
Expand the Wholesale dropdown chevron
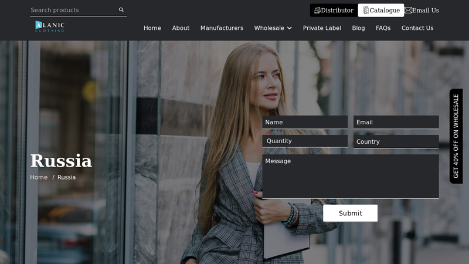click(289, 28)
